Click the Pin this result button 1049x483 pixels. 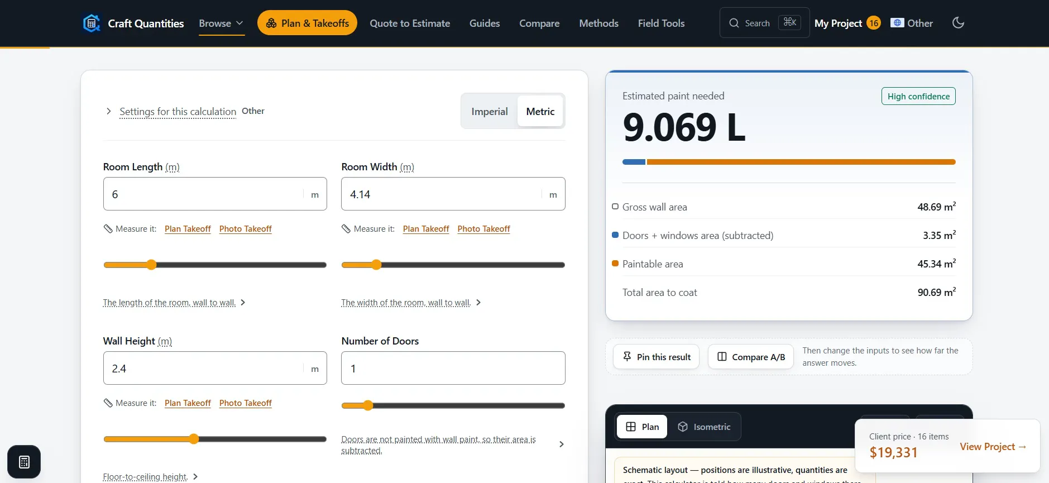(x=656, y=357)
